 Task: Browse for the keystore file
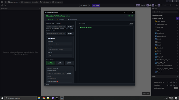pyautogui.click(x=69, y=73)
